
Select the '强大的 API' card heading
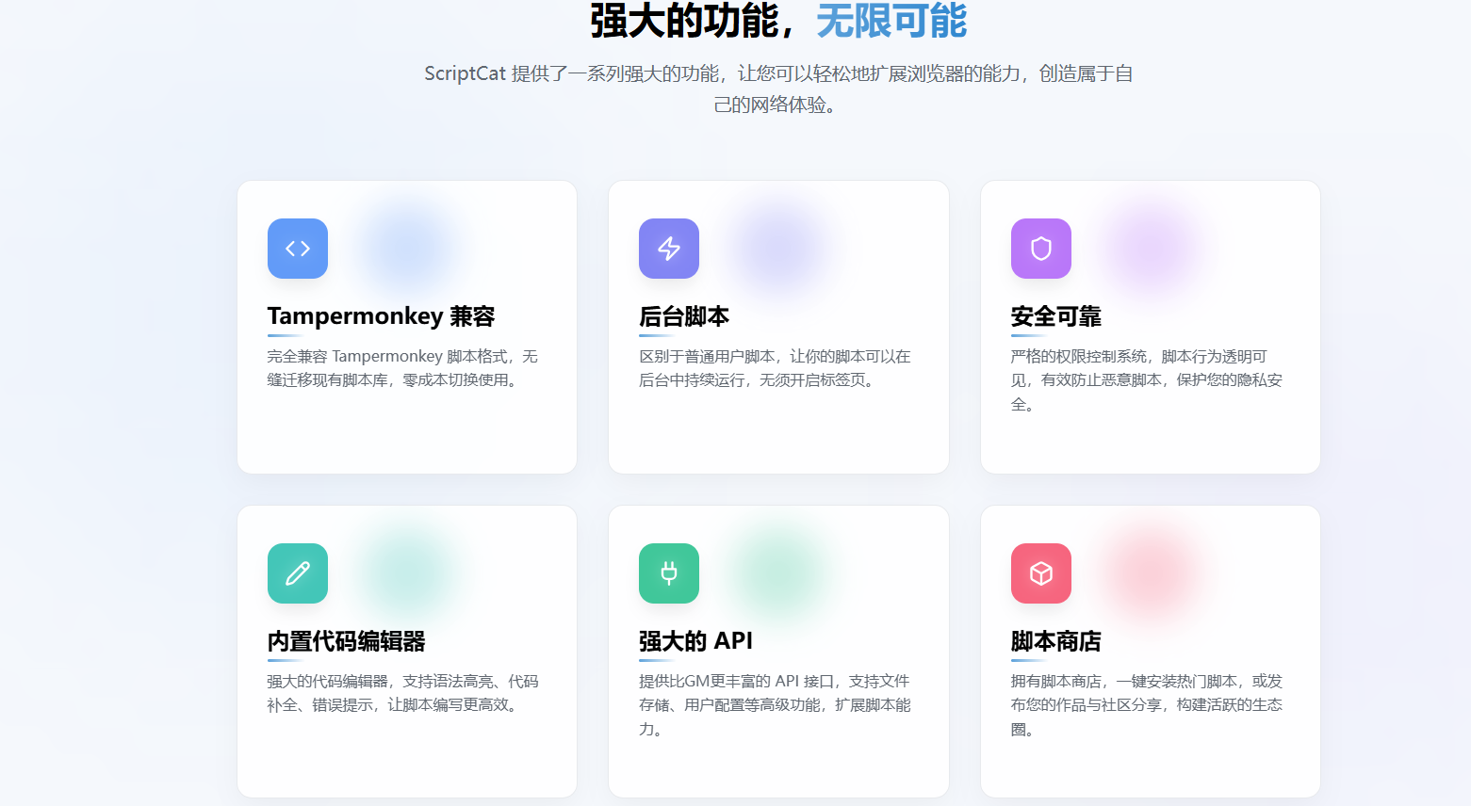click(695, 641)
